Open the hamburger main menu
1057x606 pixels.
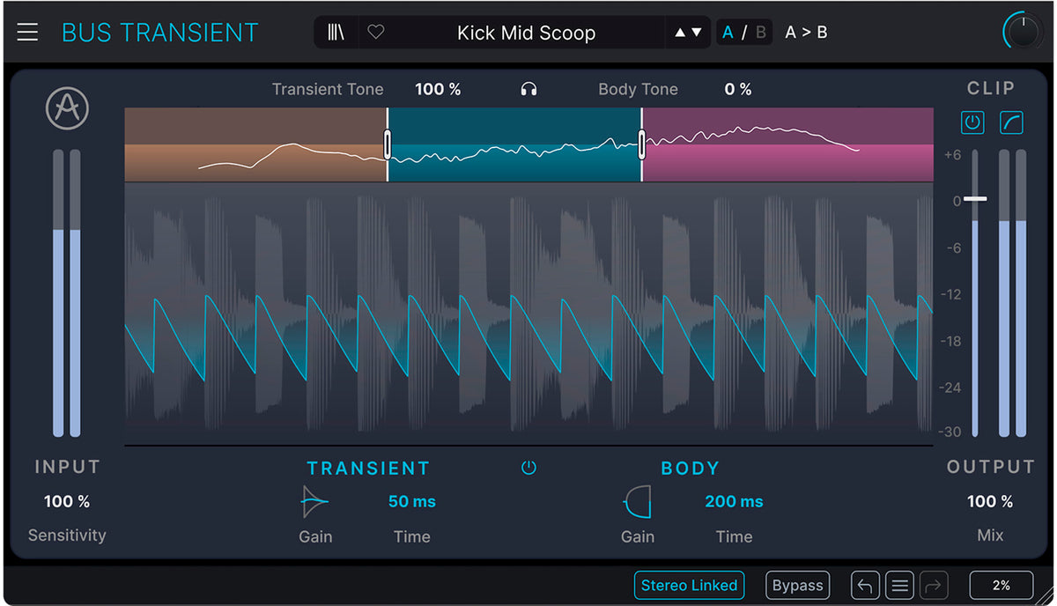point(27,33)
